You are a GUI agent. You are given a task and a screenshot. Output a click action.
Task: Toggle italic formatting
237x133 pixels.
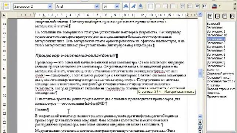[133, 6]
